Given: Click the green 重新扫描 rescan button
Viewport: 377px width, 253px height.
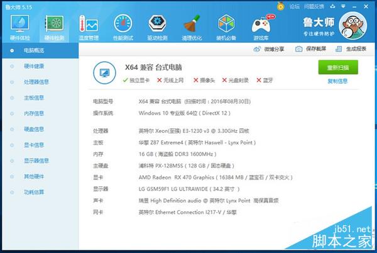Looking at the screenshot, I should coord(338,67).
